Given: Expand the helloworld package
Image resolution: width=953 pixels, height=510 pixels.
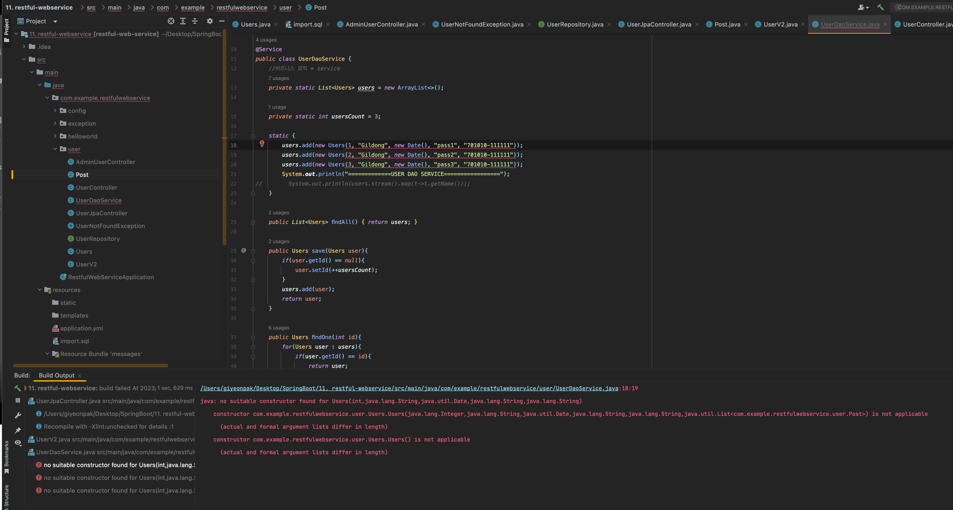Looking at the screenshot, I should click(x=55, y=136).
